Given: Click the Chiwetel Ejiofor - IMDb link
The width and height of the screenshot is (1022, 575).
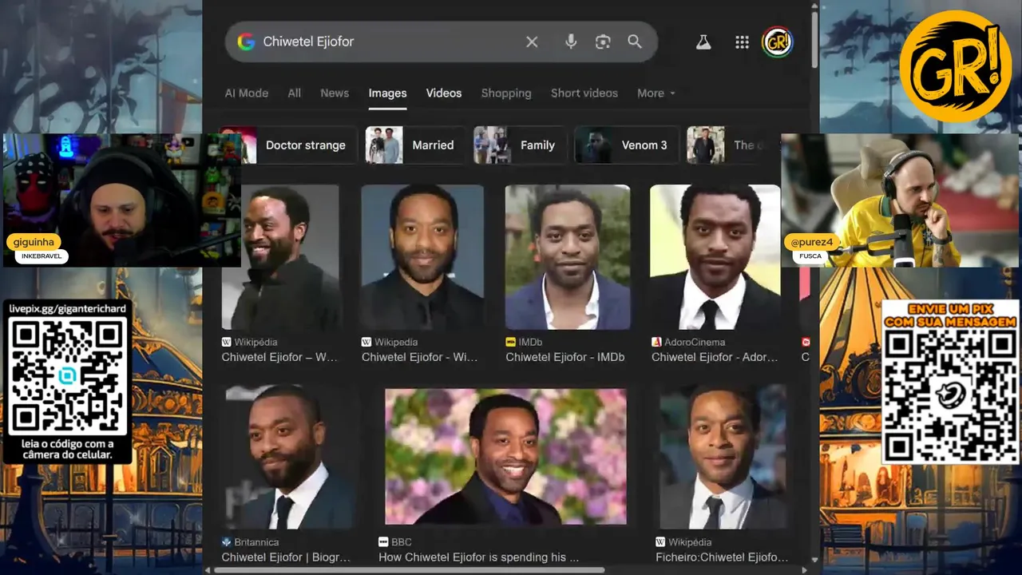Looking at the screenshot, I should (565, 357).
